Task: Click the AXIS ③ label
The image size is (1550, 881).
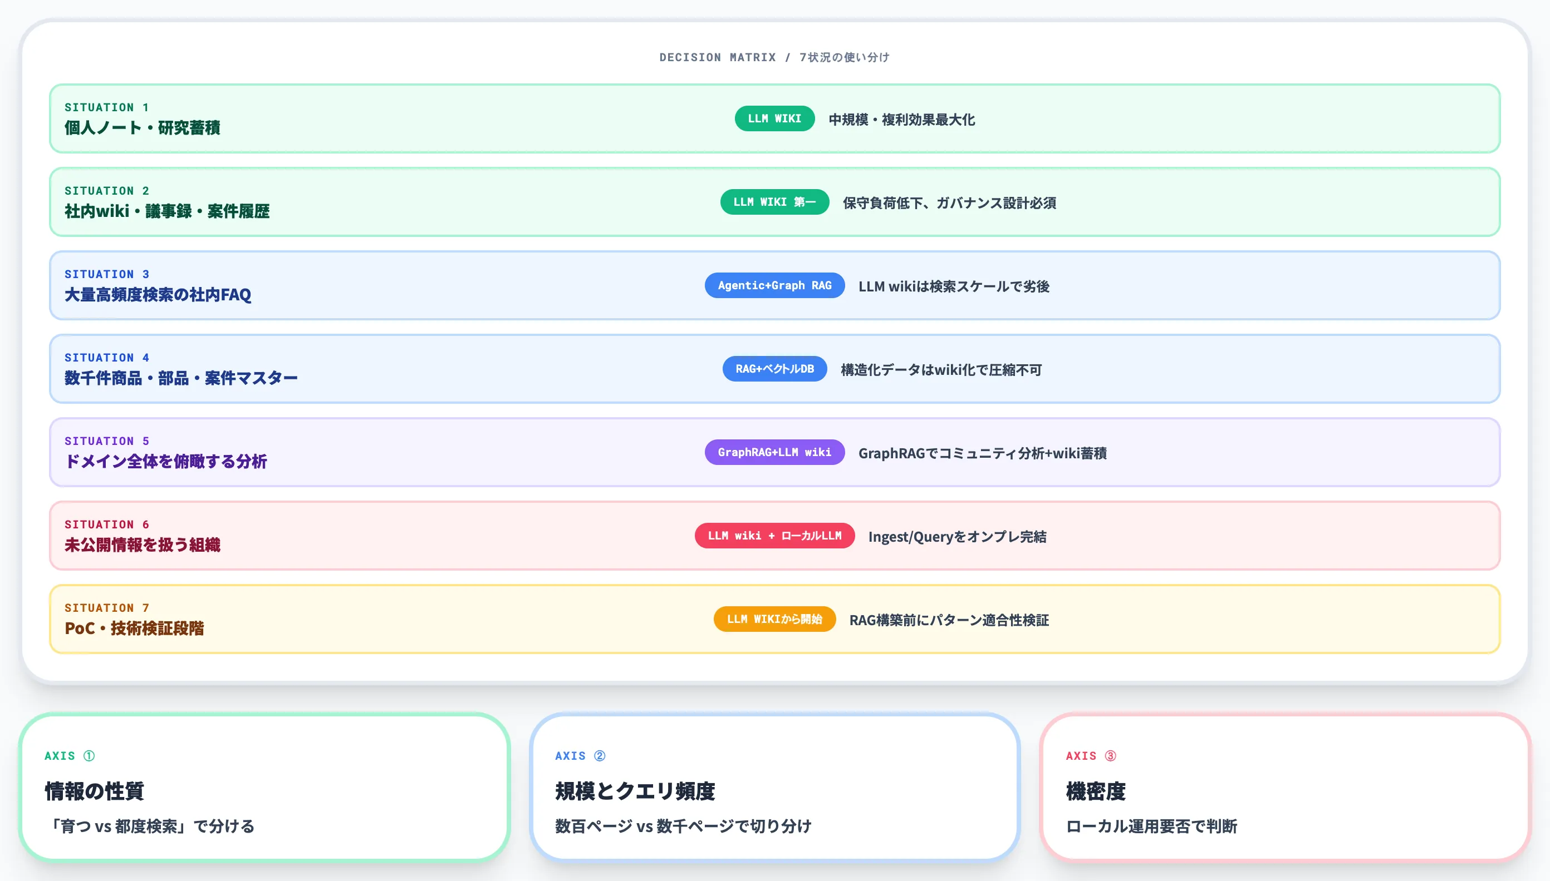Action: pos(1091,756)
